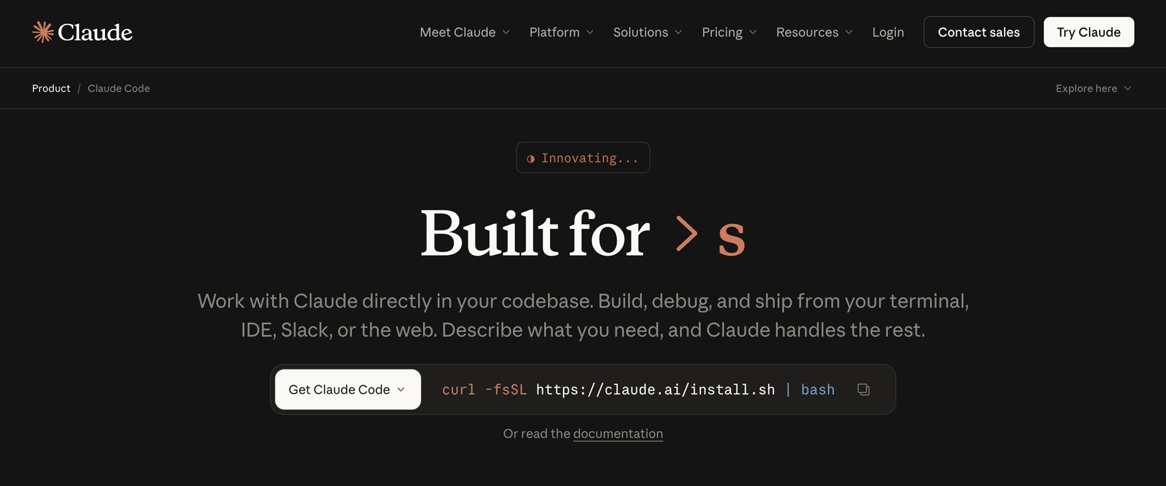The height and width of the screenshot is (486, 1166).
Task: Open the Meet Claude menu
Action: tap(464, 32)
